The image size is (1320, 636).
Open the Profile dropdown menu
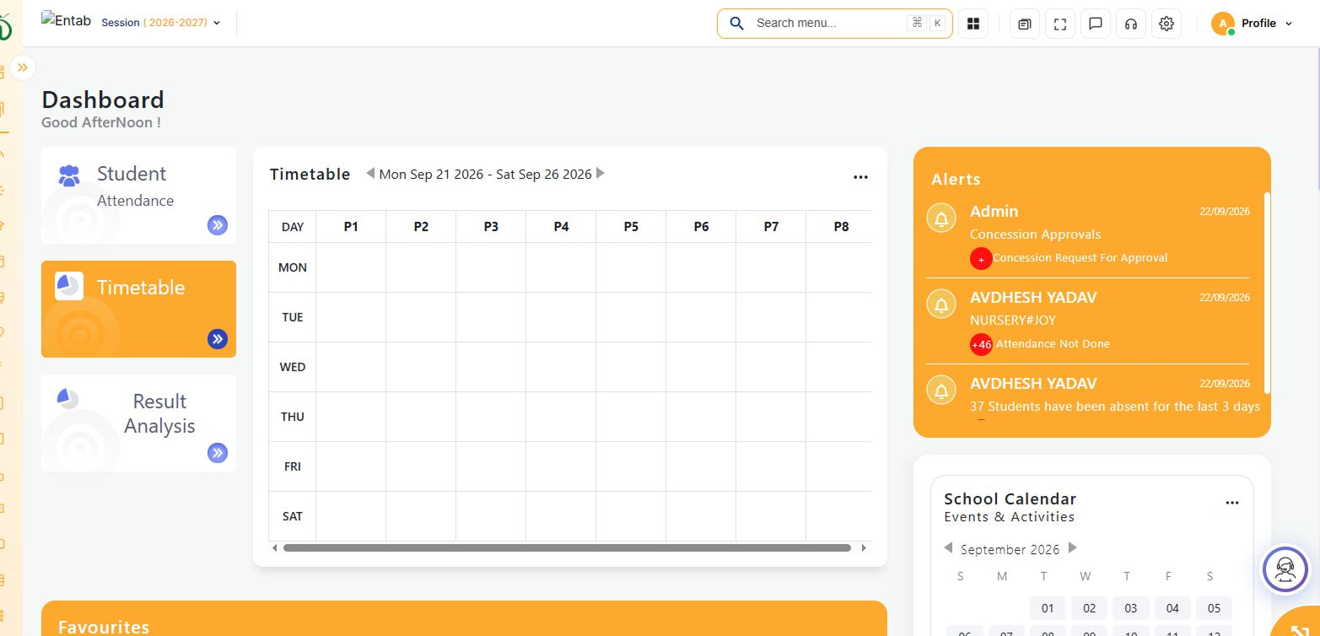tap(1252, 24)
